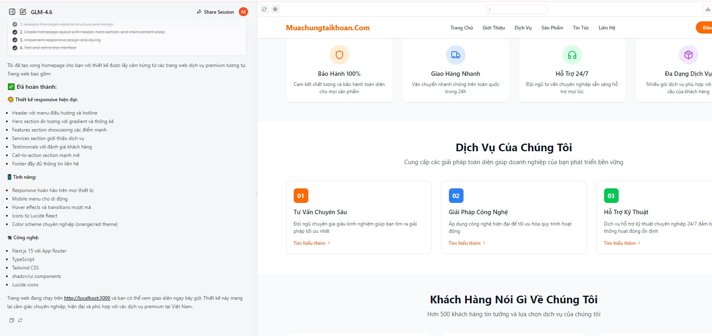
Task: Click the green Đã hoàn thành check emoji
Action: point(11,87)
